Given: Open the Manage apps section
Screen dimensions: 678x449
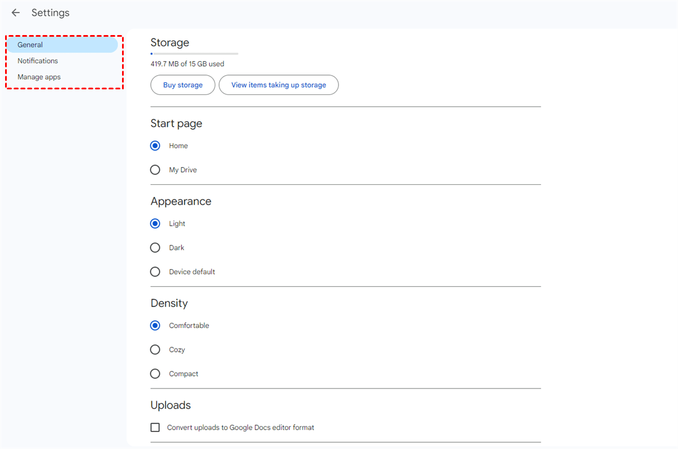Looking at the screenshot, I should 39,77.
